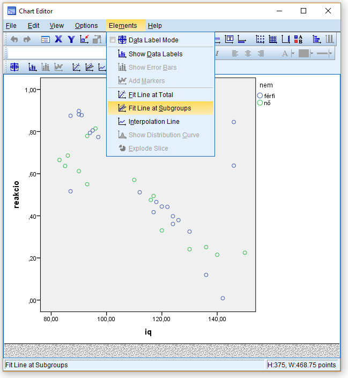Minimize the Chart Editor window
Screen dimensions: 348x378
coord(279,11)
